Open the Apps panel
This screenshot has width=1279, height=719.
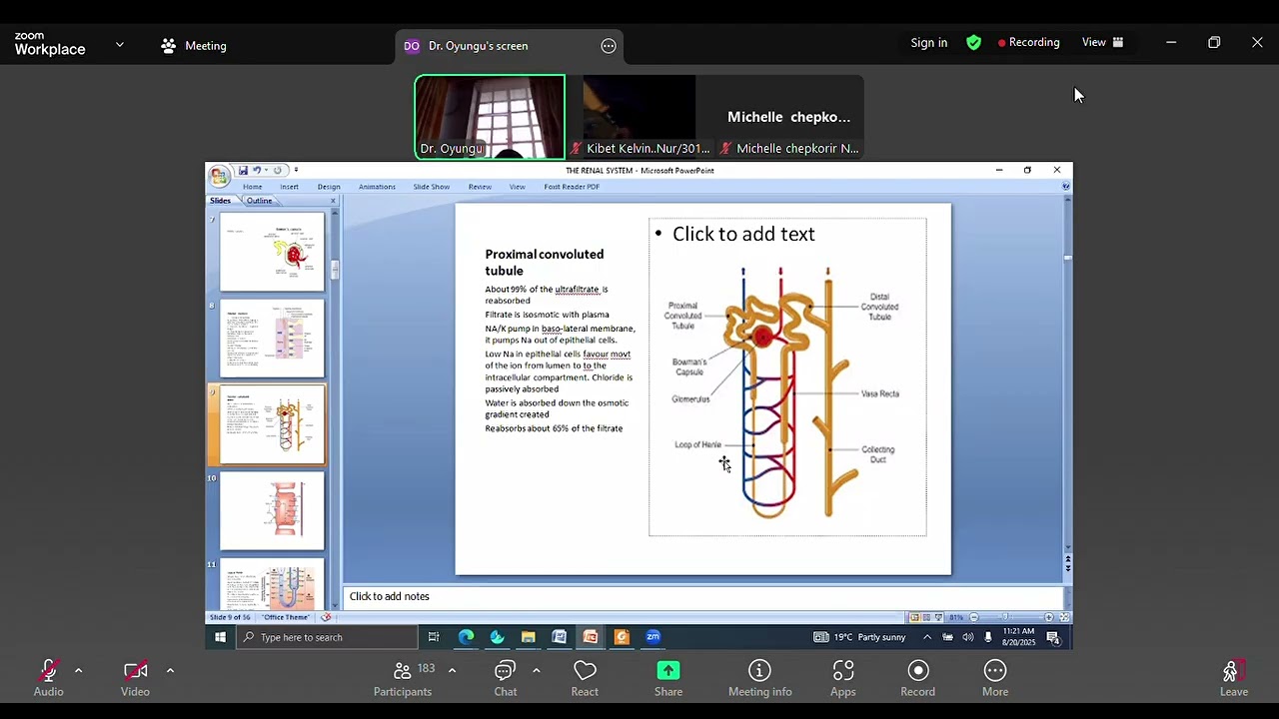point(843,678)
